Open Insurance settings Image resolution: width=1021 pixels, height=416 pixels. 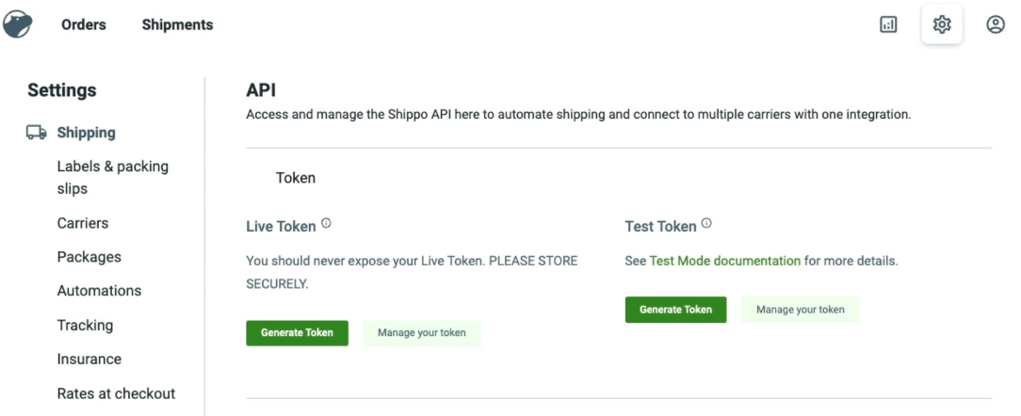tap(89, 360)
